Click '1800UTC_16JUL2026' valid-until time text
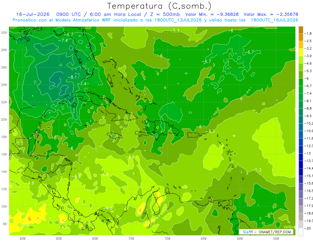313x242 pixels. (x=274, y=20)
